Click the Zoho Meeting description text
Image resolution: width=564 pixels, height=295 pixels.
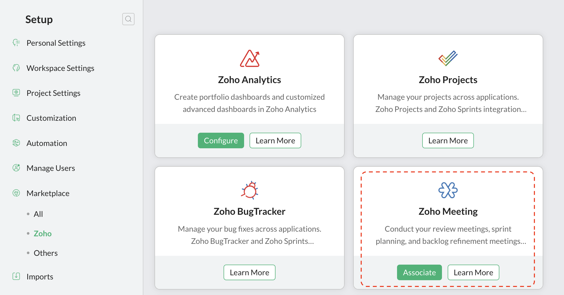(x=451, y=235)
